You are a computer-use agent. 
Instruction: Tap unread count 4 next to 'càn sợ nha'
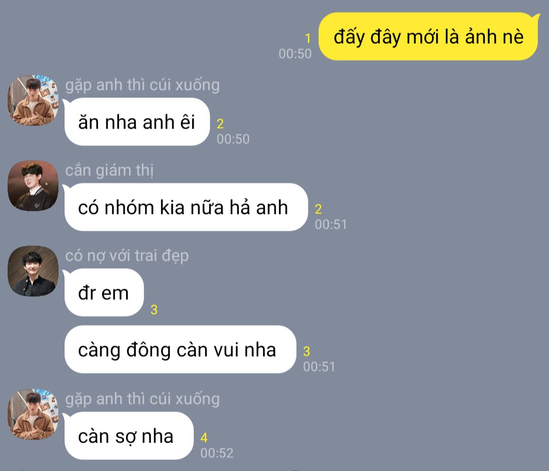(x=204, y=438)
